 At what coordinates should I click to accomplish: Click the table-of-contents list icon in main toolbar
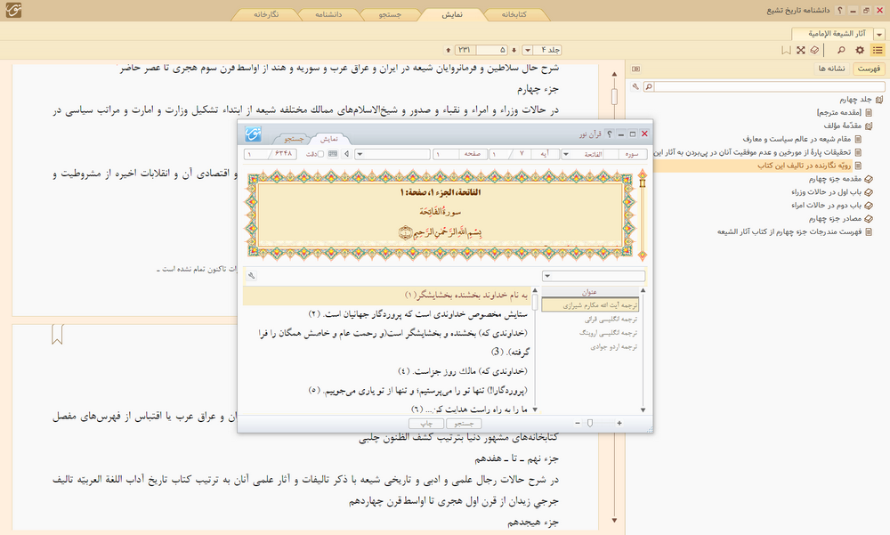(x=878, y=50)
